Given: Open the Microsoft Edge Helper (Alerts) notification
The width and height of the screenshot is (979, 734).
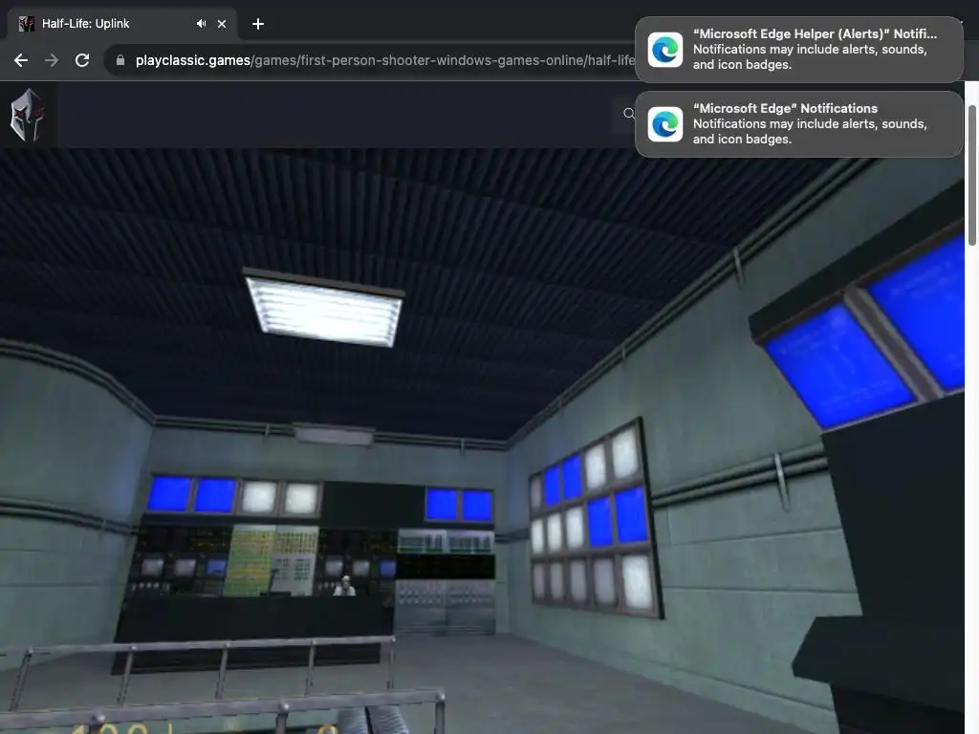Looking at the screenshot, I should tap(798, 50).
